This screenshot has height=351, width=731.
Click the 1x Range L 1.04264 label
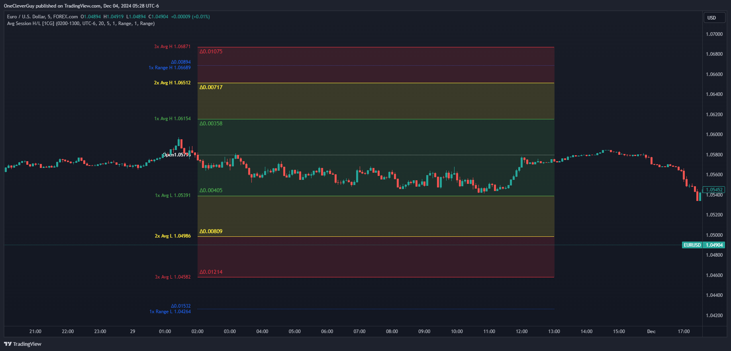click(x=170, y=312)
